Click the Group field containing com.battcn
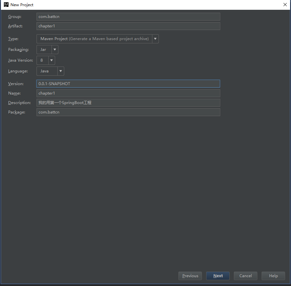 click(128, 17)
